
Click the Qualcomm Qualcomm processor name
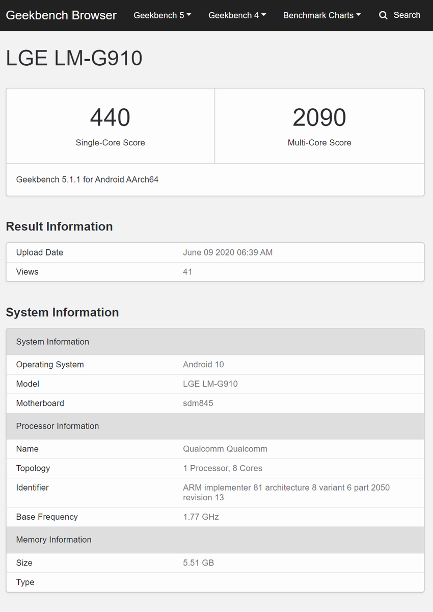(x=225, y=449)
